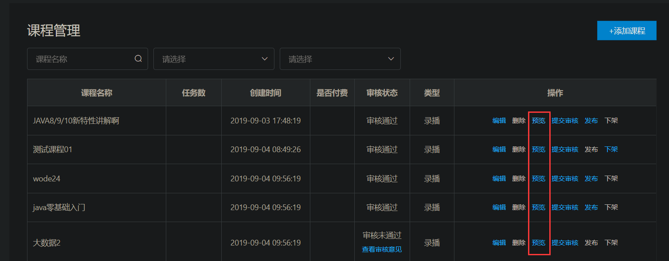Click the +添加课程 button
Viewport: 669px width, 261px height.
coord(626,31)
